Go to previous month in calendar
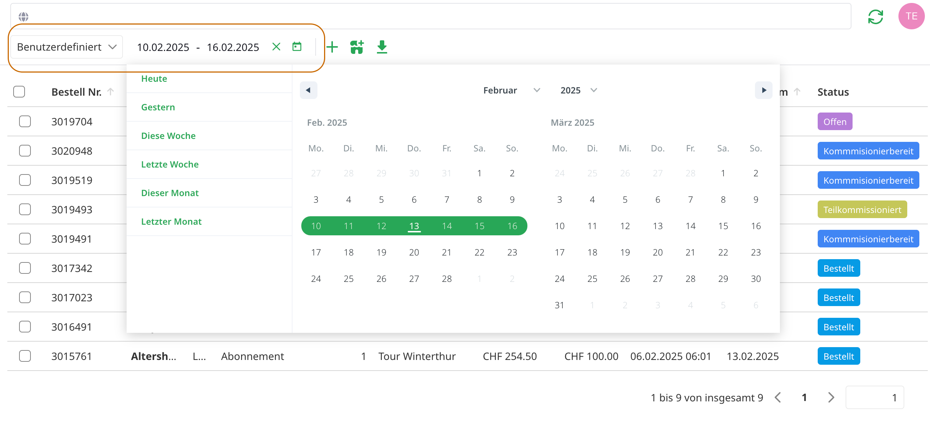 (x=308, y=90)
